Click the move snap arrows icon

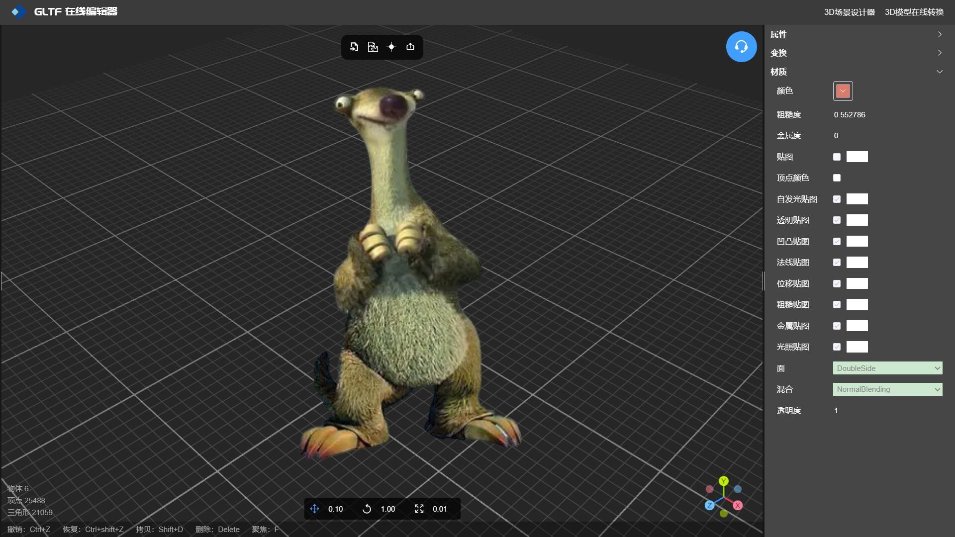315,509
